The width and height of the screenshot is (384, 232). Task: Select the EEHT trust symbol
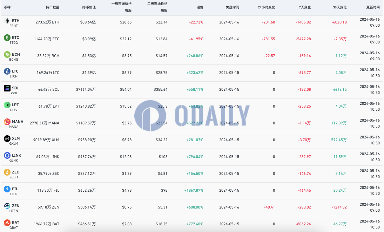(13, 26)
